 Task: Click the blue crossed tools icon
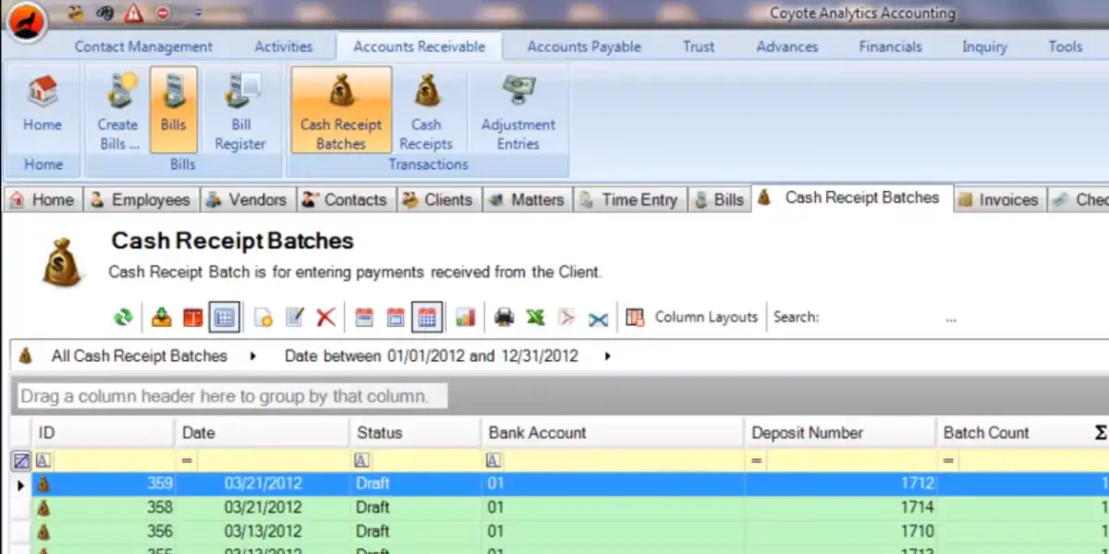(598, 318)
